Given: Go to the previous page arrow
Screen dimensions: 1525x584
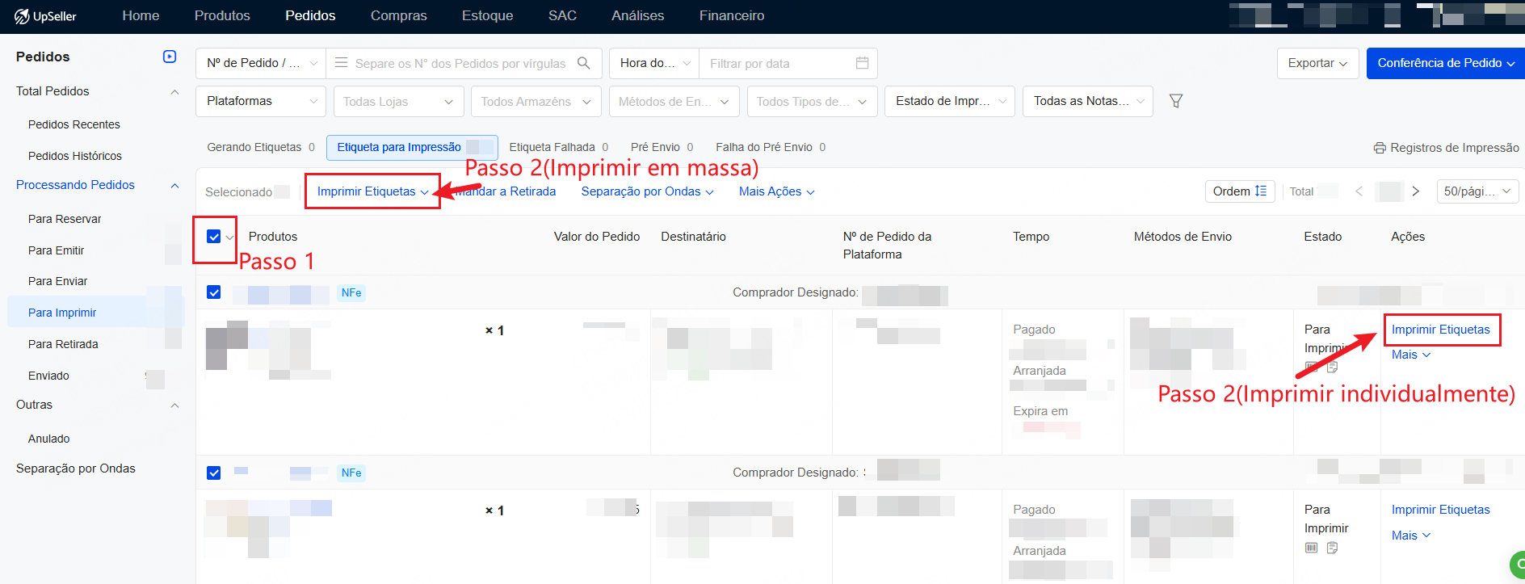Looking at the screenshot, I should click(x=1359, y=191).
